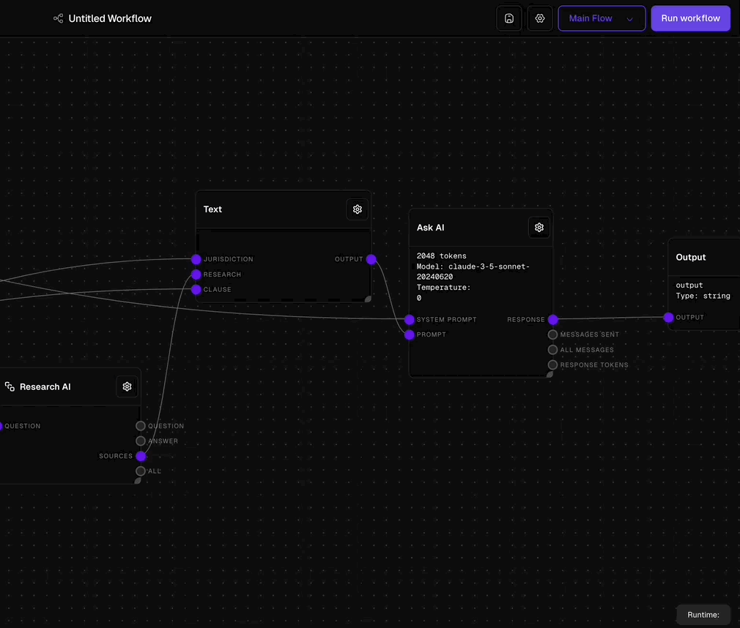Click the save workflow icon
Screen dimensions: 740x628
click(508, 18)
